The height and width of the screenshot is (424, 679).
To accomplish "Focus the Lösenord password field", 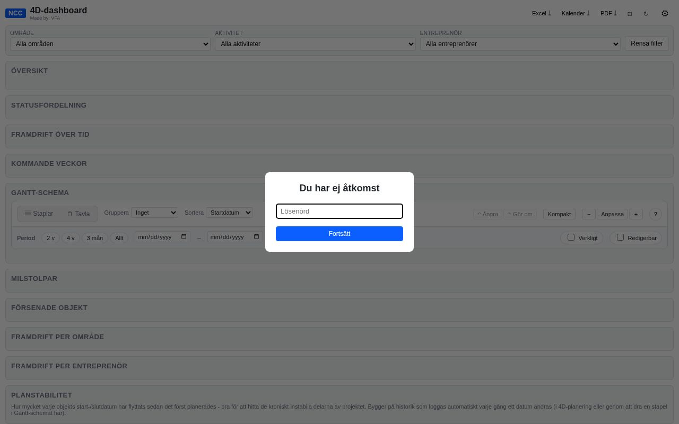I will [339, 211].
